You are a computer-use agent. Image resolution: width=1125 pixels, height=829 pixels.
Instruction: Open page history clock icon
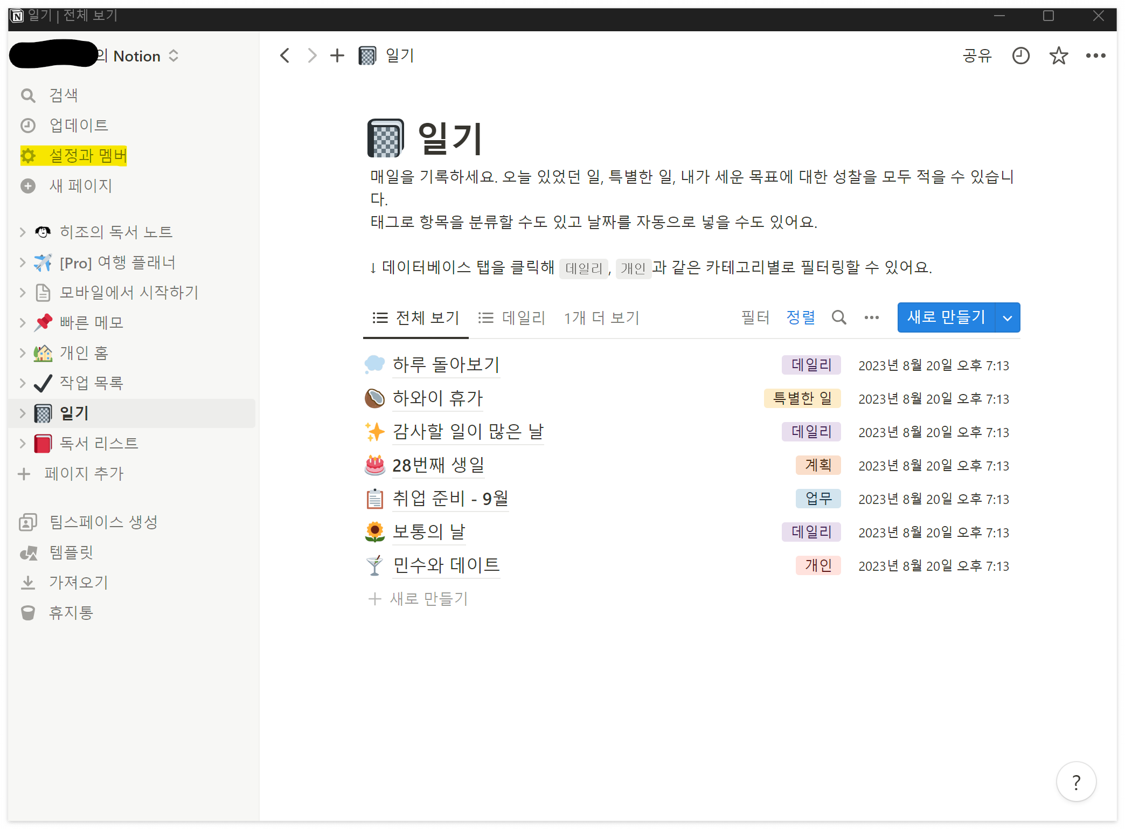click(1020, 56)
